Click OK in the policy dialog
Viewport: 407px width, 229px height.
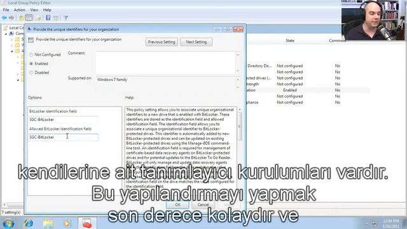tap(177, 205)
